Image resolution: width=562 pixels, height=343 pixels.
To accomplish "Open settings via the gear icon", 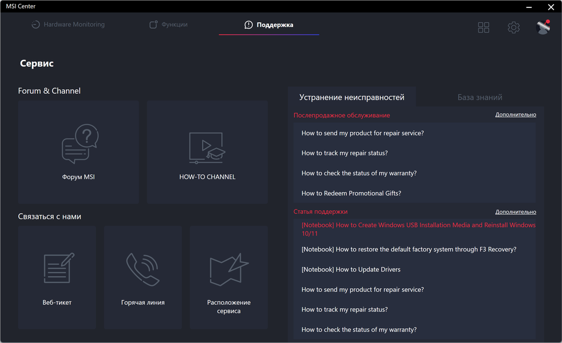I will 513,27.
